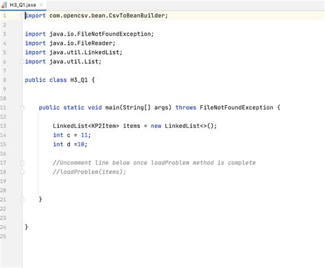Viewport: 325px width, 268px height.
Task: Click on java.io.FileReader import text
Action: [x=81, y=43]
